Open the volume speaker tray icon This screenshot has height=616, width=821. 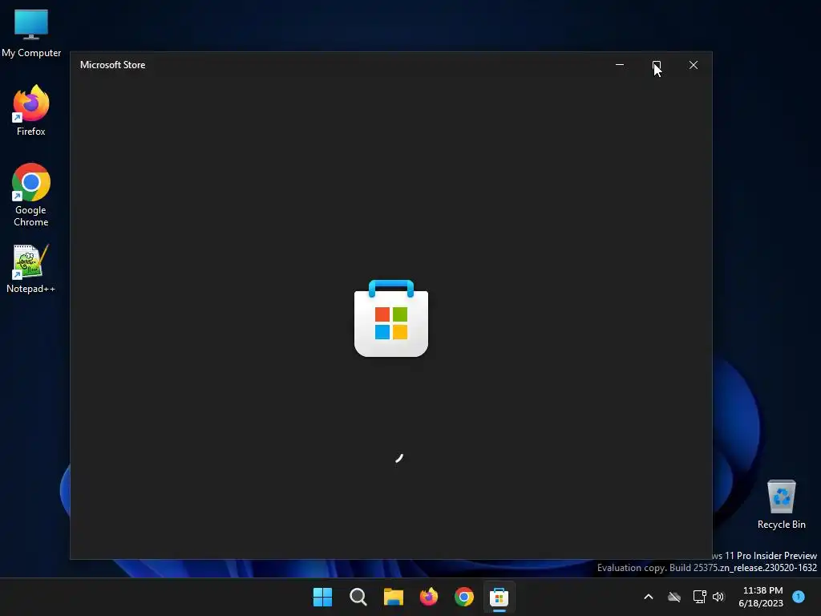718,597
